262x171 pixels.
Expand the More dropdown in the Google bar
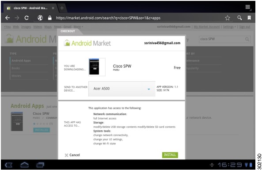coord(78,27)
